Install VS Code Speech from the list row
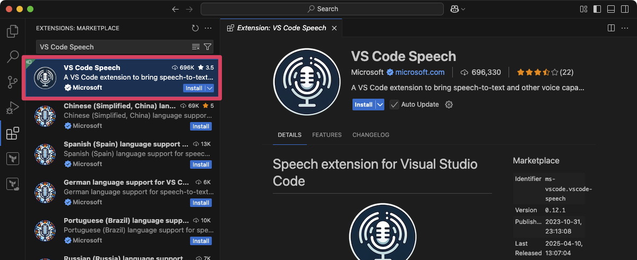This screenshot has height=260, width=637. [x=194, y=88]
